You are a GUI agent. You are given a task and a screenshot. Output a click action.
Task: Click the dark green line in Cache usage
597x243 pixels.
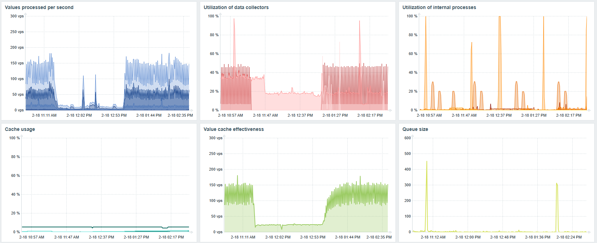click(105, 227)
